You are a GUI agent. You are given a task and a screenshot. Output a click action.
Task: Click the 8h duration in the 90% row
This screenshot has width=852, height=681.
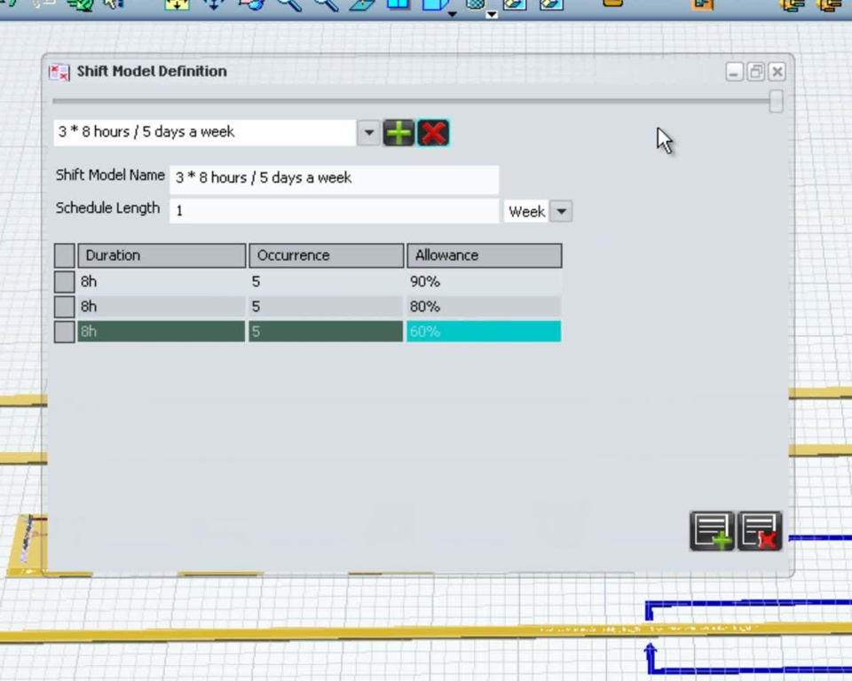coord(162,282)
